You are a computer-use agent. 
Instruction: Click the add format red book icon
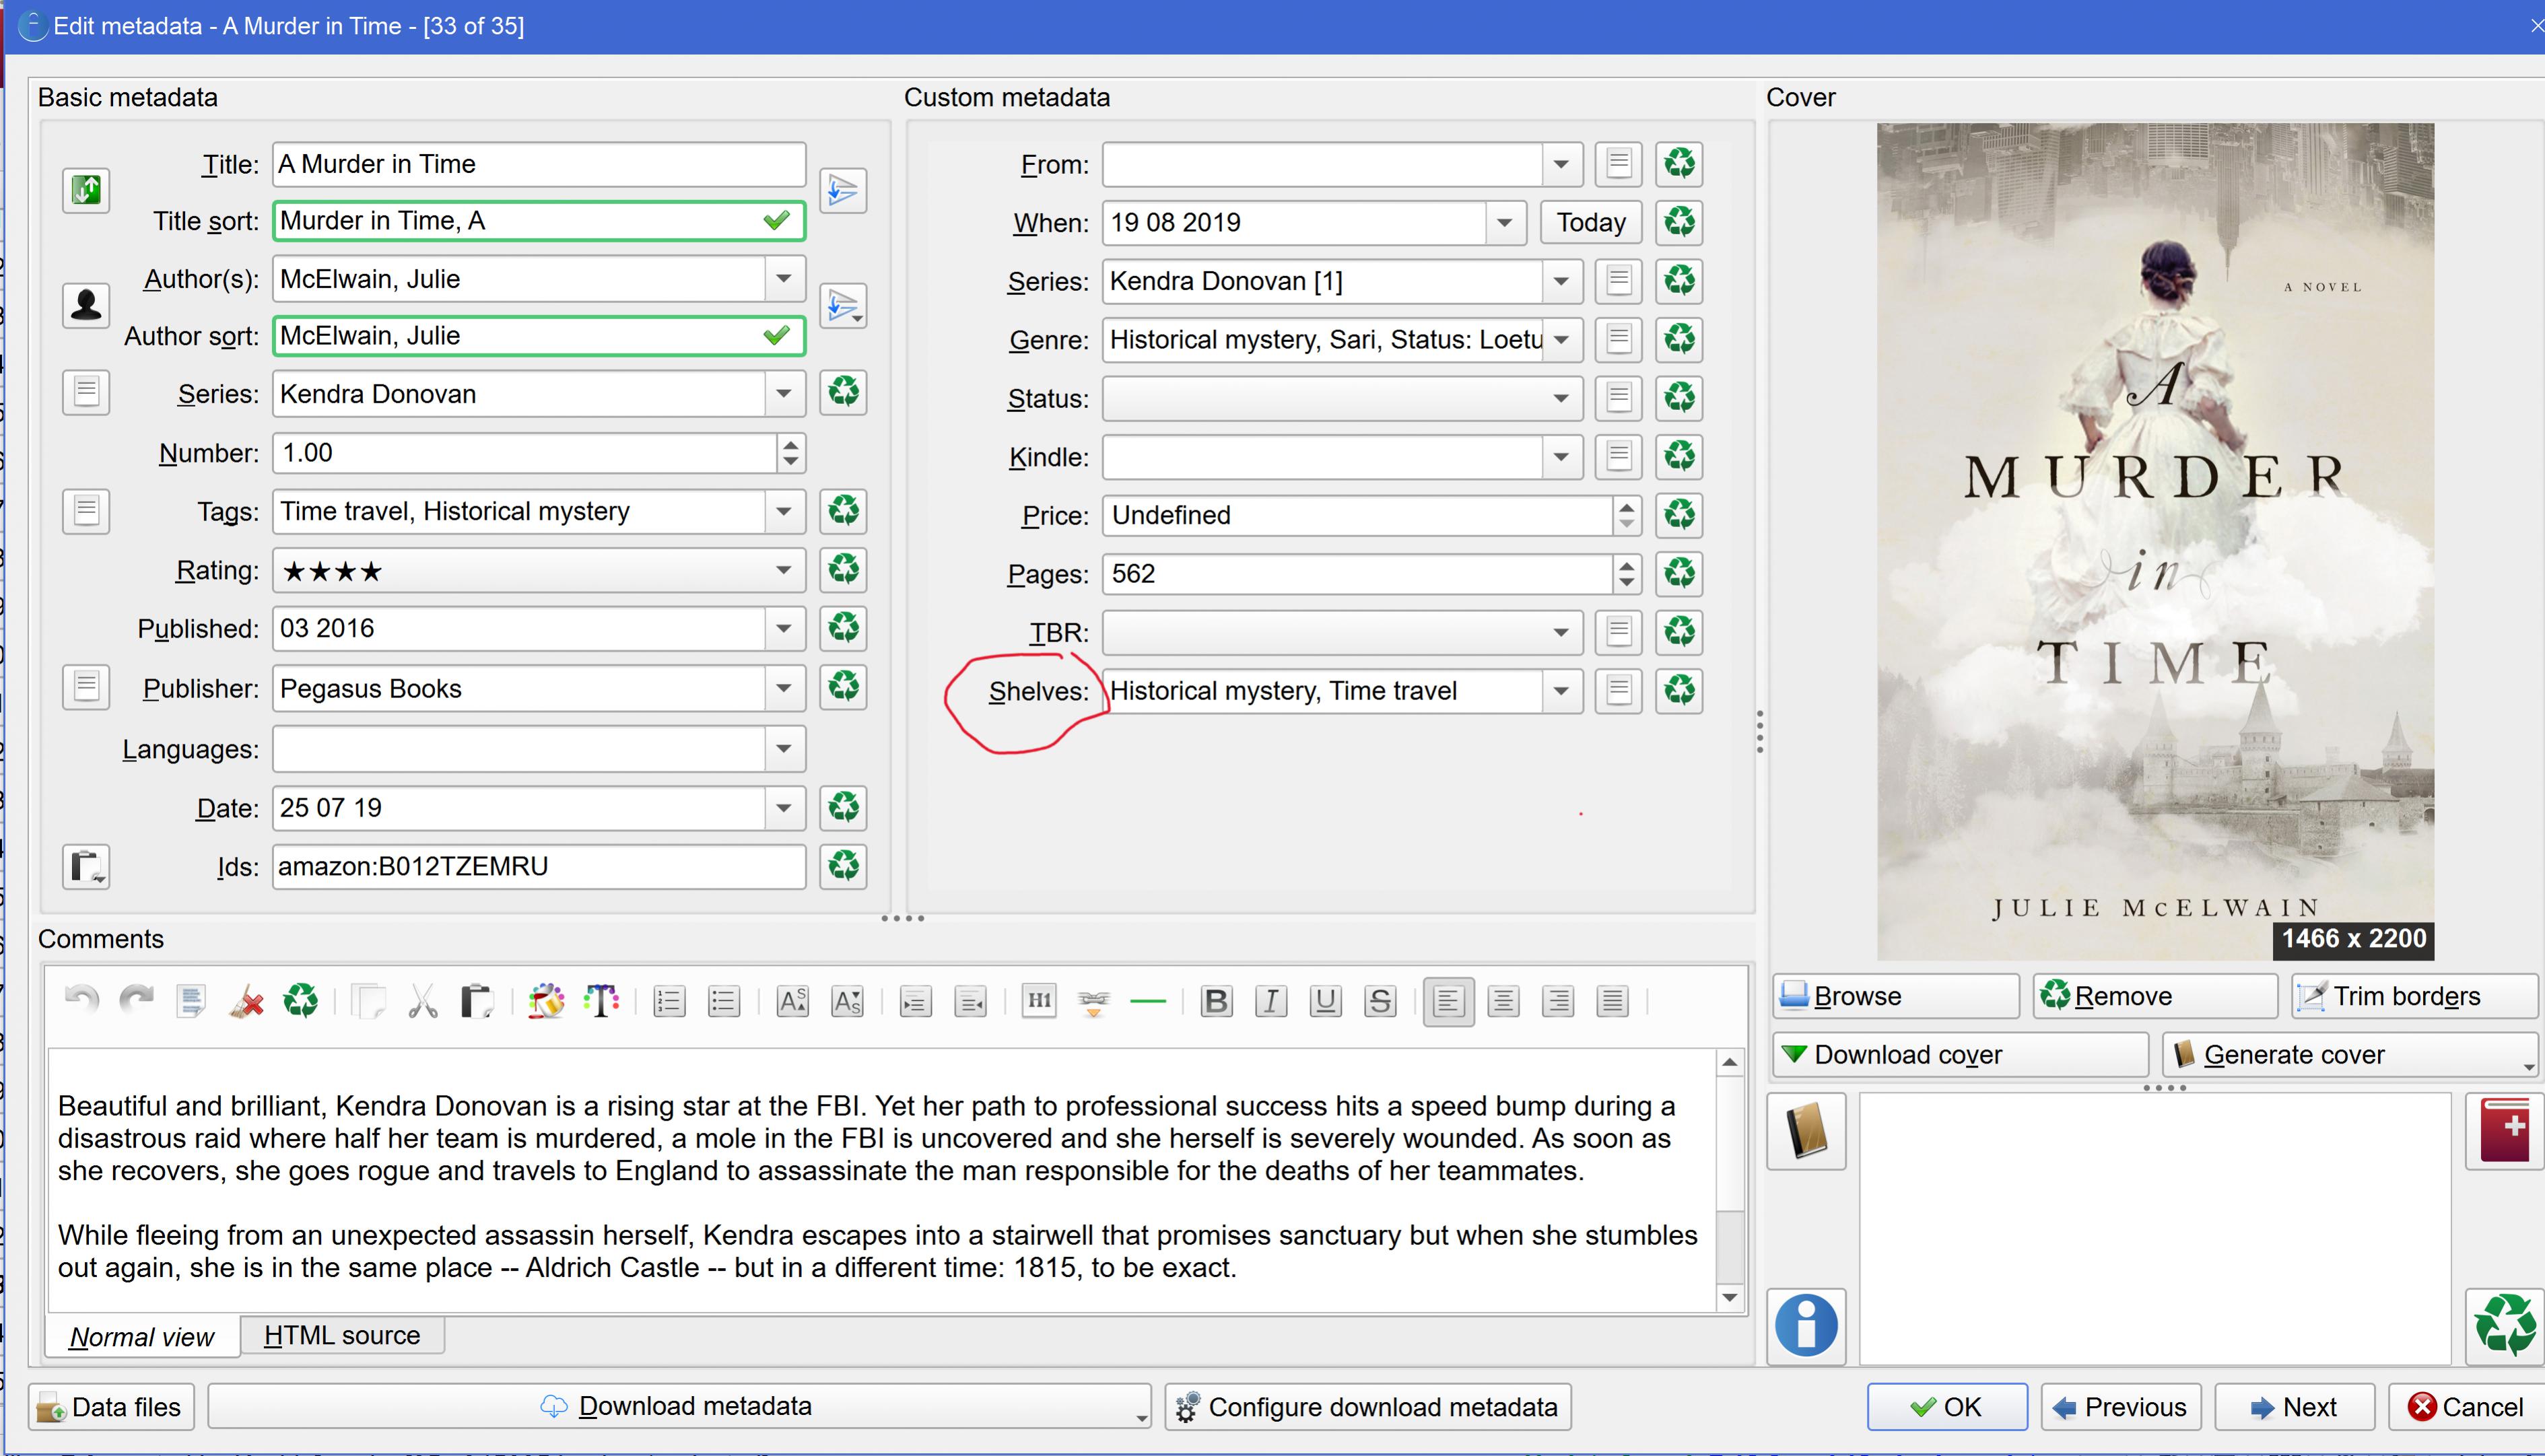2504,1131
